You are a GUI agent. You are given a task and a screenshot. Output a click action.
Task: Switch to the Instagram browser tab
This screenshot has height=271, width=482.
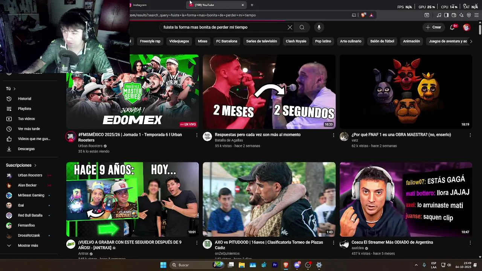[156, 5]
